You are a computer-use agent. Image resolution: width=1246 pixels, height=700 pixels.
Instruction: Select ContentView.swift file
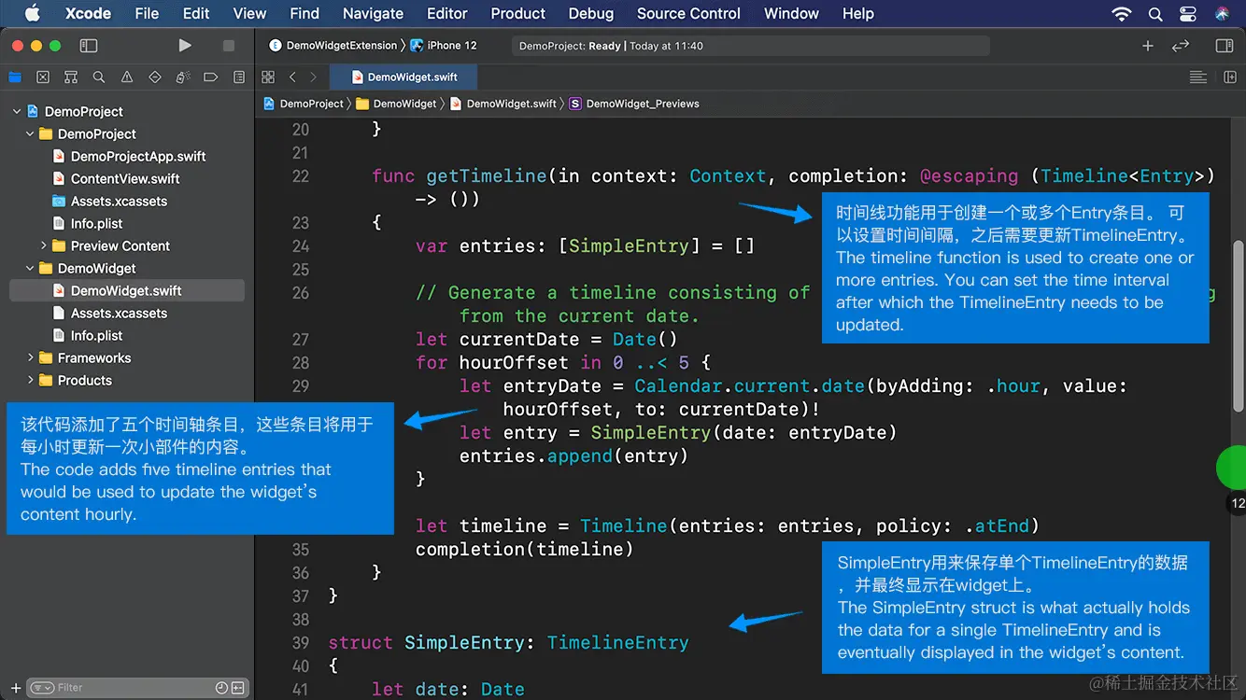coord(116,178)
